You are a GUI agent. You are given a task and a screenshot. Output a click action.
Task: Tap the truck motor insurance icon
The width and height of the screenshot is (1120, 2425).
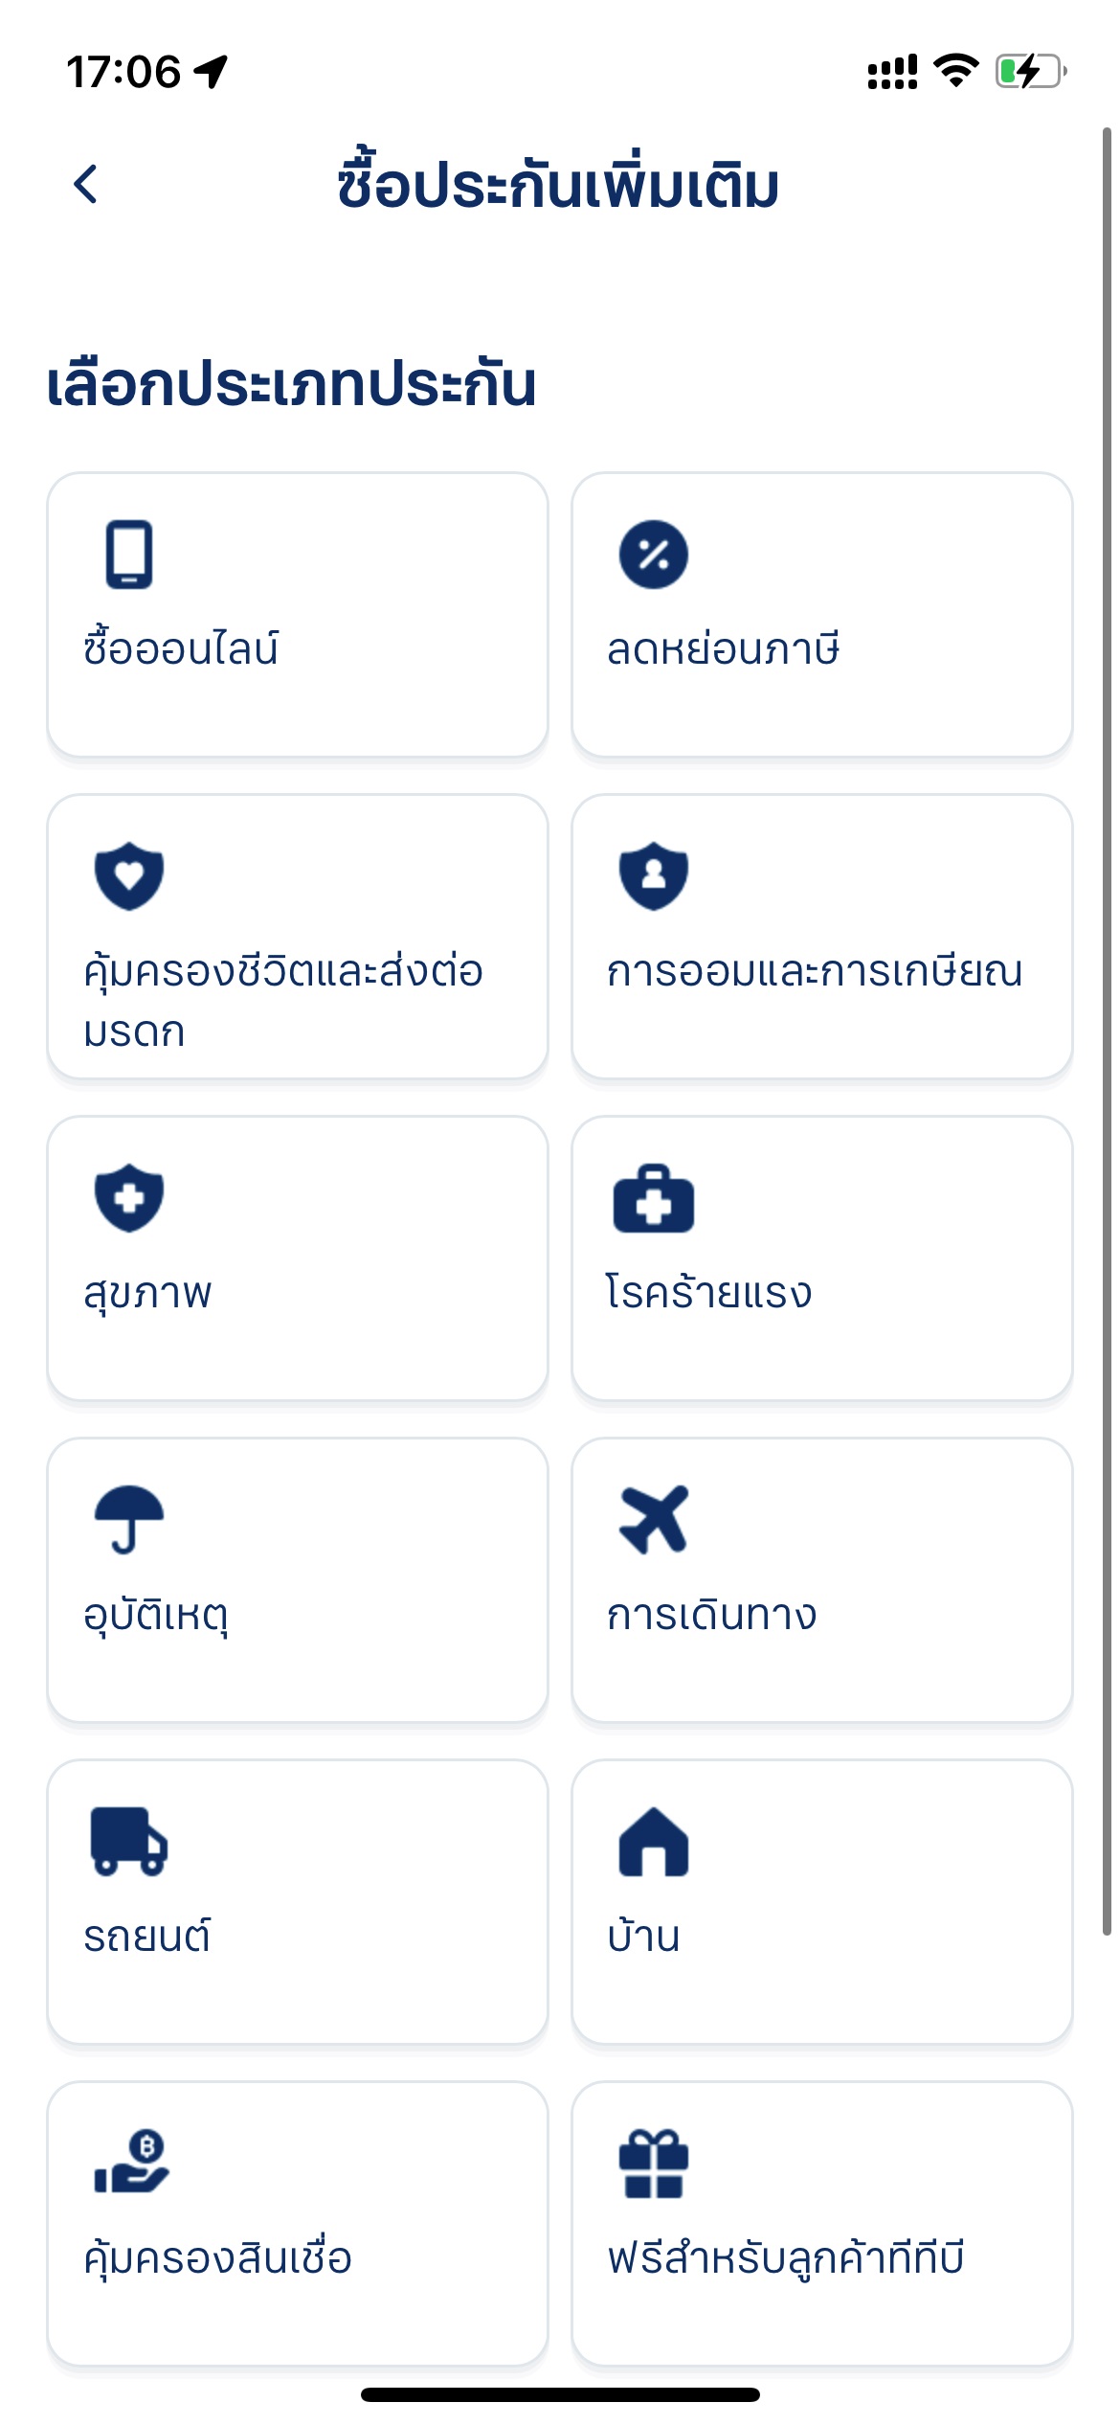(129, 1841)
